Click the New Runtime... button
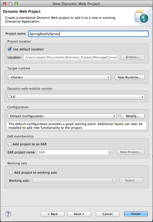This screenshot has height=222, width=153. click(x=130, y=77)
